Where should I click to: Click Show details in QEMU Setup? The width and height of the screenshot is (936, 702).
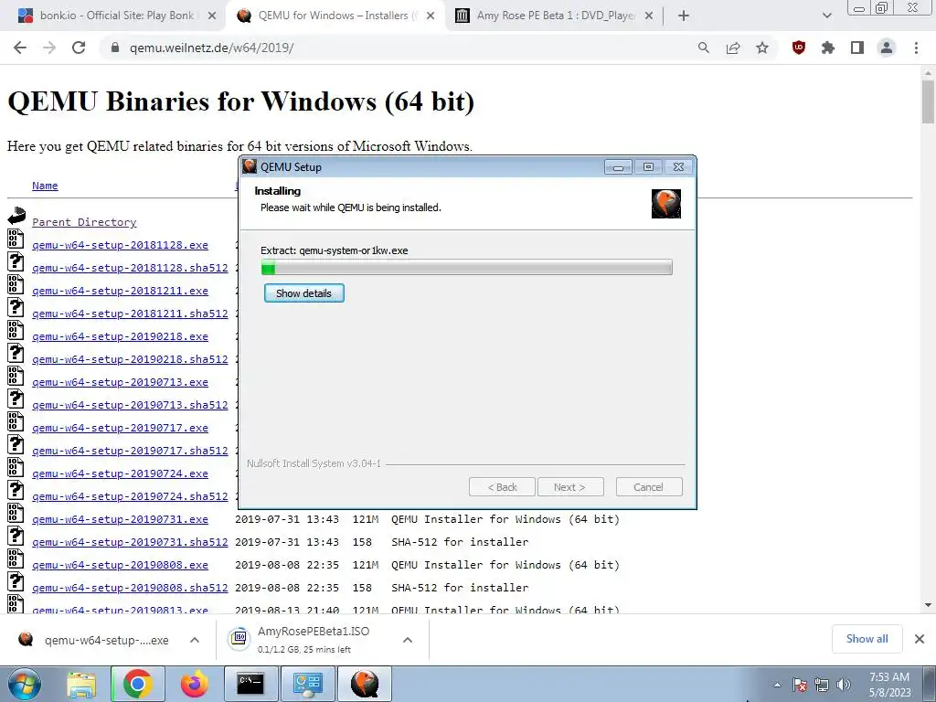tap(303, 293)
